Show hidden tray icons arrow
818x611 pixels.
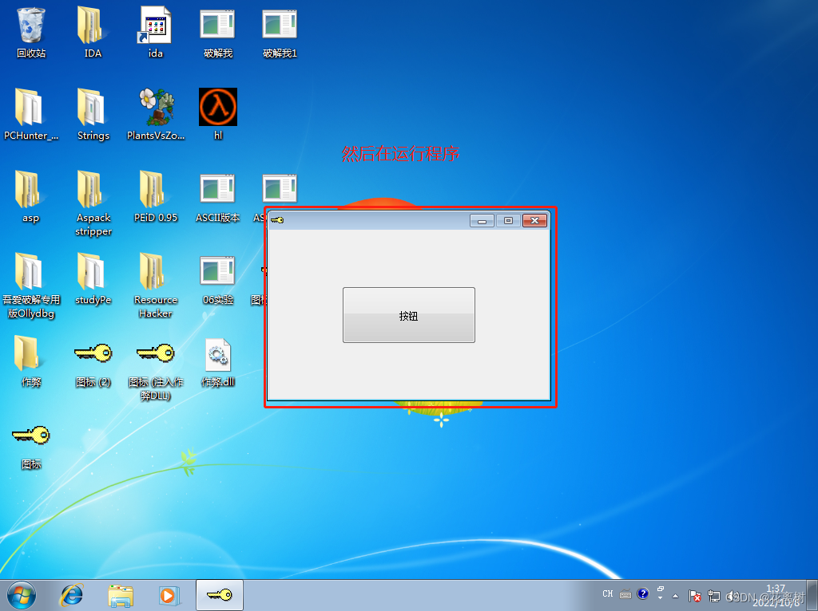tap(675, 595)
